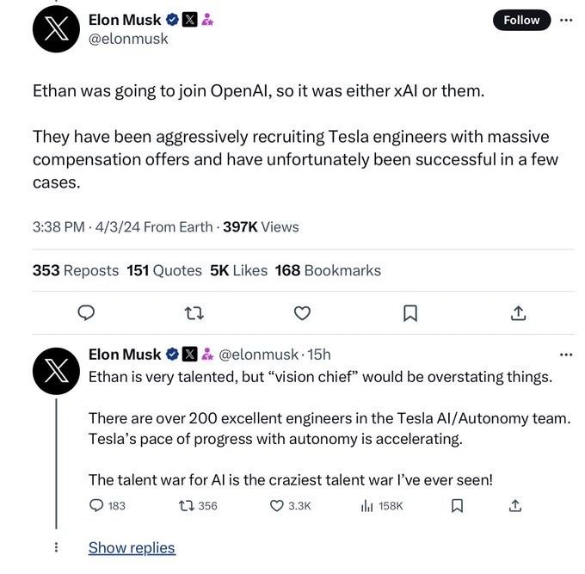Share the main post
Viewport: 585px width, 574px height.
518,313
